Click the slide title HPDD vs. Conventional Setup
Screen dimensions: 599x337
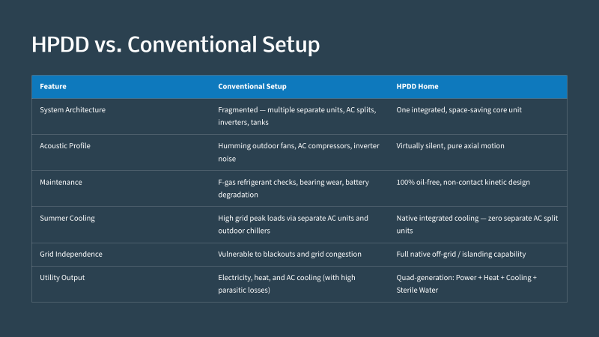(x=175, y=44)
